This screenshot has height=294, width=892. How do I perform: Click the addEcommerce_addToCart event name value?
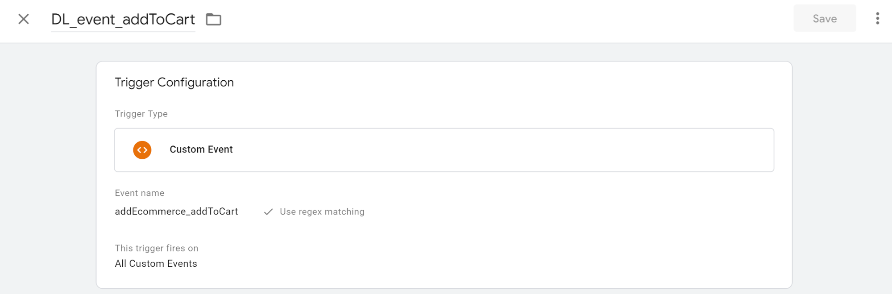pos(176,211)
